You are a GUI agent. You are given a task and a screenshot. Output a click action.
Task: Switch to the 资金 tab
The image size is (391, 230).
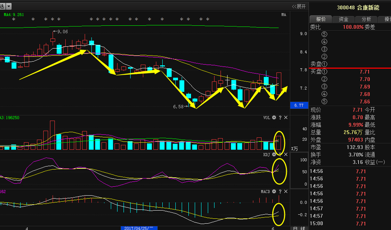coord(344,19)
